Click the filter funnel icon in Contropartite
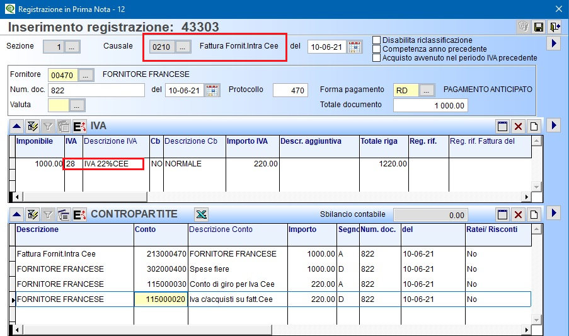Image resolution: width=569 pixels, height=336 pixels. [47, 214]
